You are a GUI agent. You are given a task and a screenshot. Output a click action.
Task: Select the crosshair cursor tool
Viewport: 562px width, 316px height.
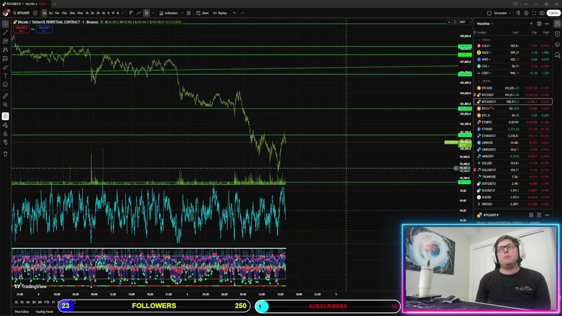5,24
